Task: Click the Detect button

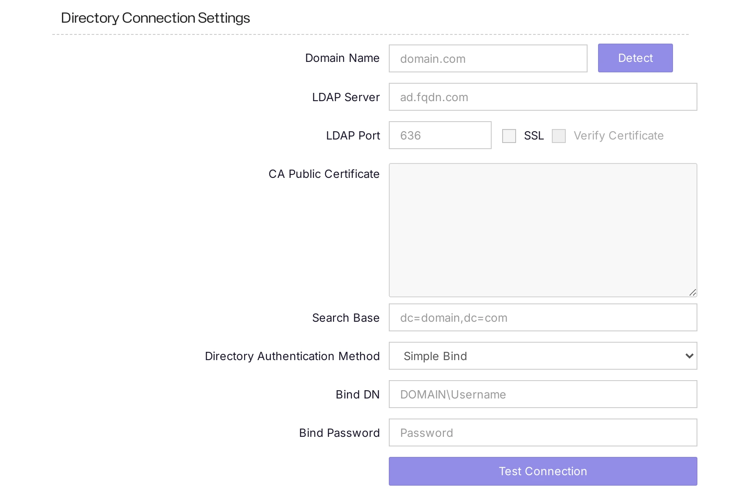Action: pos(635,58)
